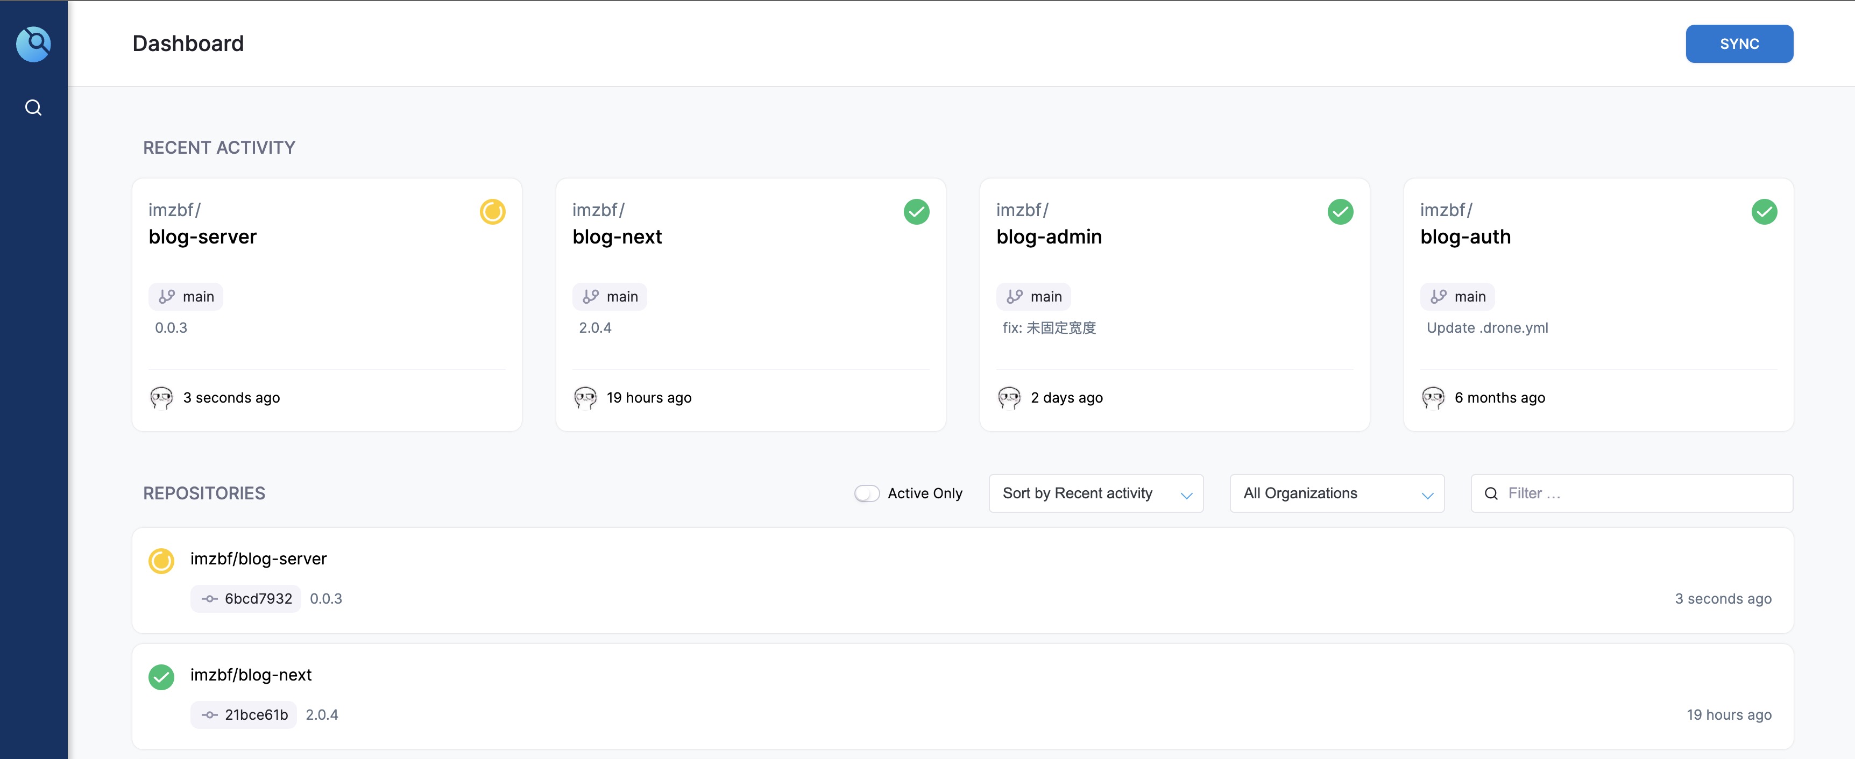Click commit icon next to 21bce61b
Viewport: 1855px width, 759px height.
coord(210,714)
